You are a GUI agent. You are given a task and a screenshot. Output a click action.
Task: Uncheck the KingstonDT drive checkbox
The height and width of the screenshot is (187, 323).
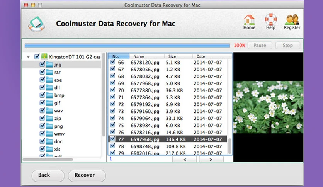pos(37,56)
